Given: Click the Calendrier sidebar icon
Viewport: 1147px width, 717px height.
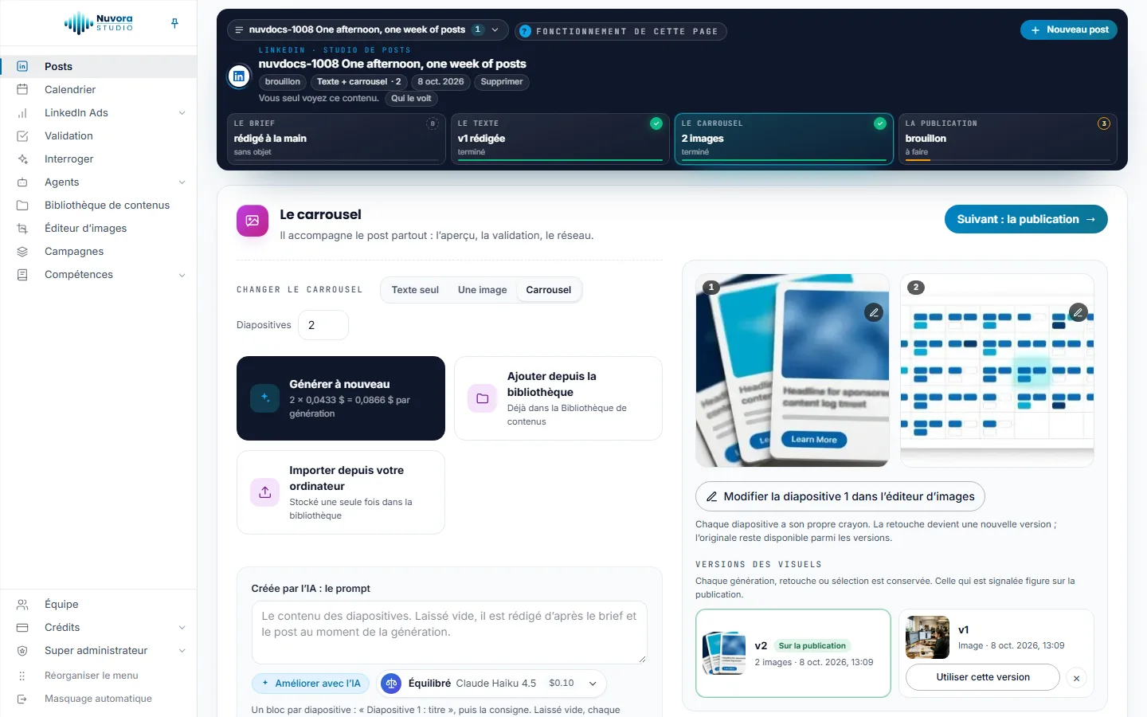Looking at the screenshot, I should click(x=22, y=89).
